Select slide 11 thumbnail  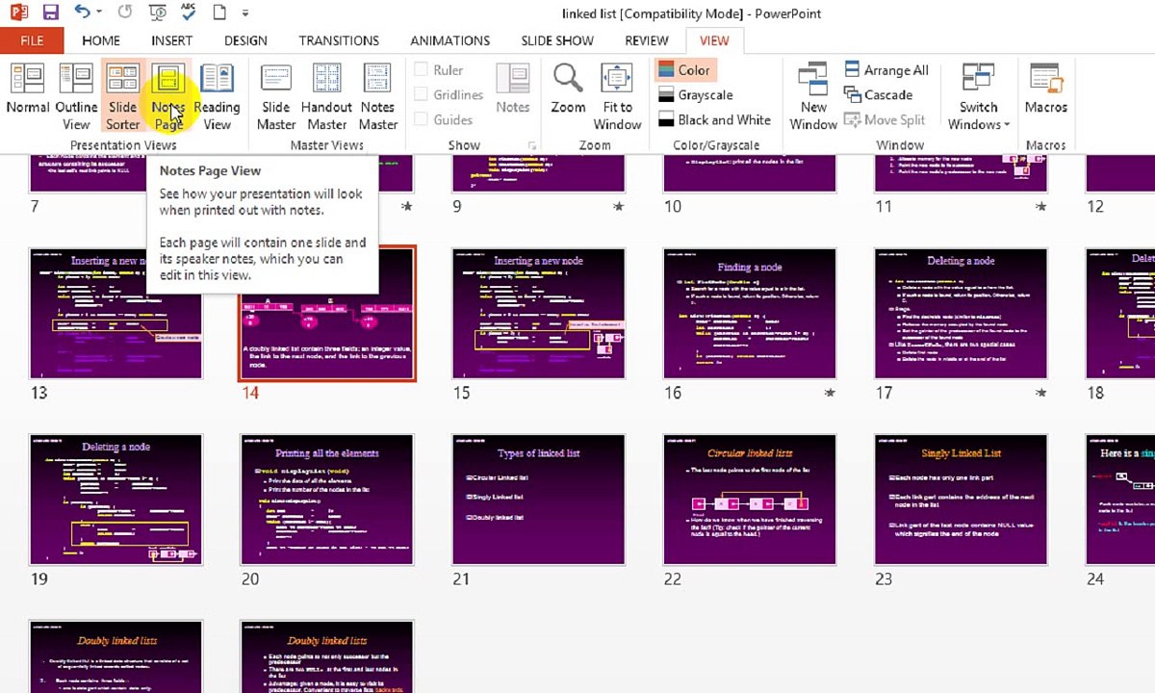(961, 173)
